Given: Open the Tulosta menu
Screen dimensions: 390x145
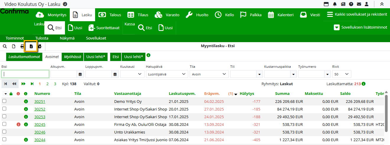Looking at the screenshot, I should click(x=42, y=38).
